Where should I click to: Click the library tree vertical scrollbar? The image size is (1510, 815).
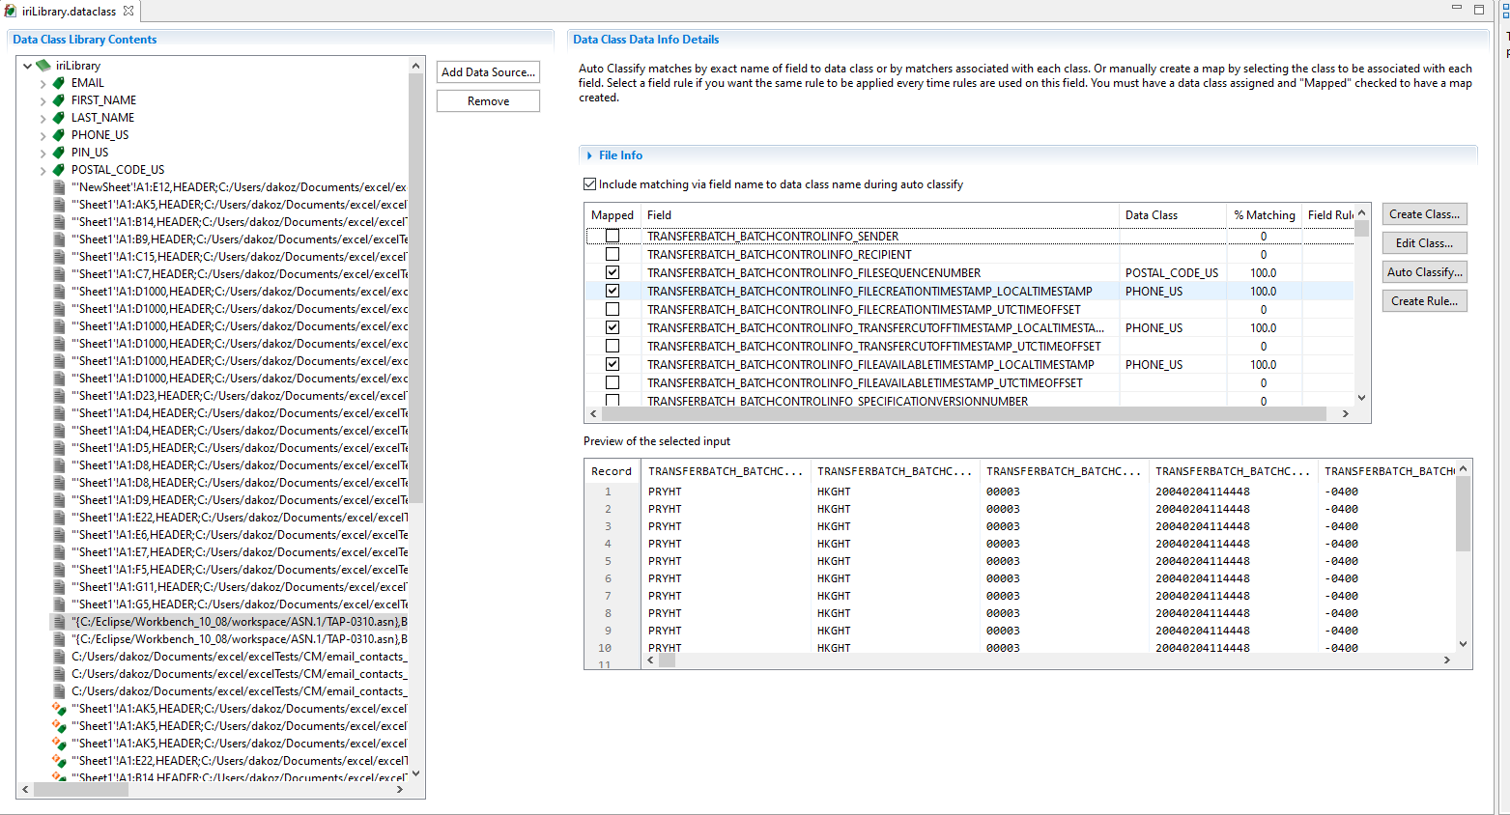416,287
